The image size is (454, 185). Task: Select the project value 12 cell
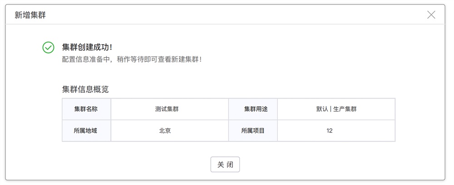coord(336,131)
